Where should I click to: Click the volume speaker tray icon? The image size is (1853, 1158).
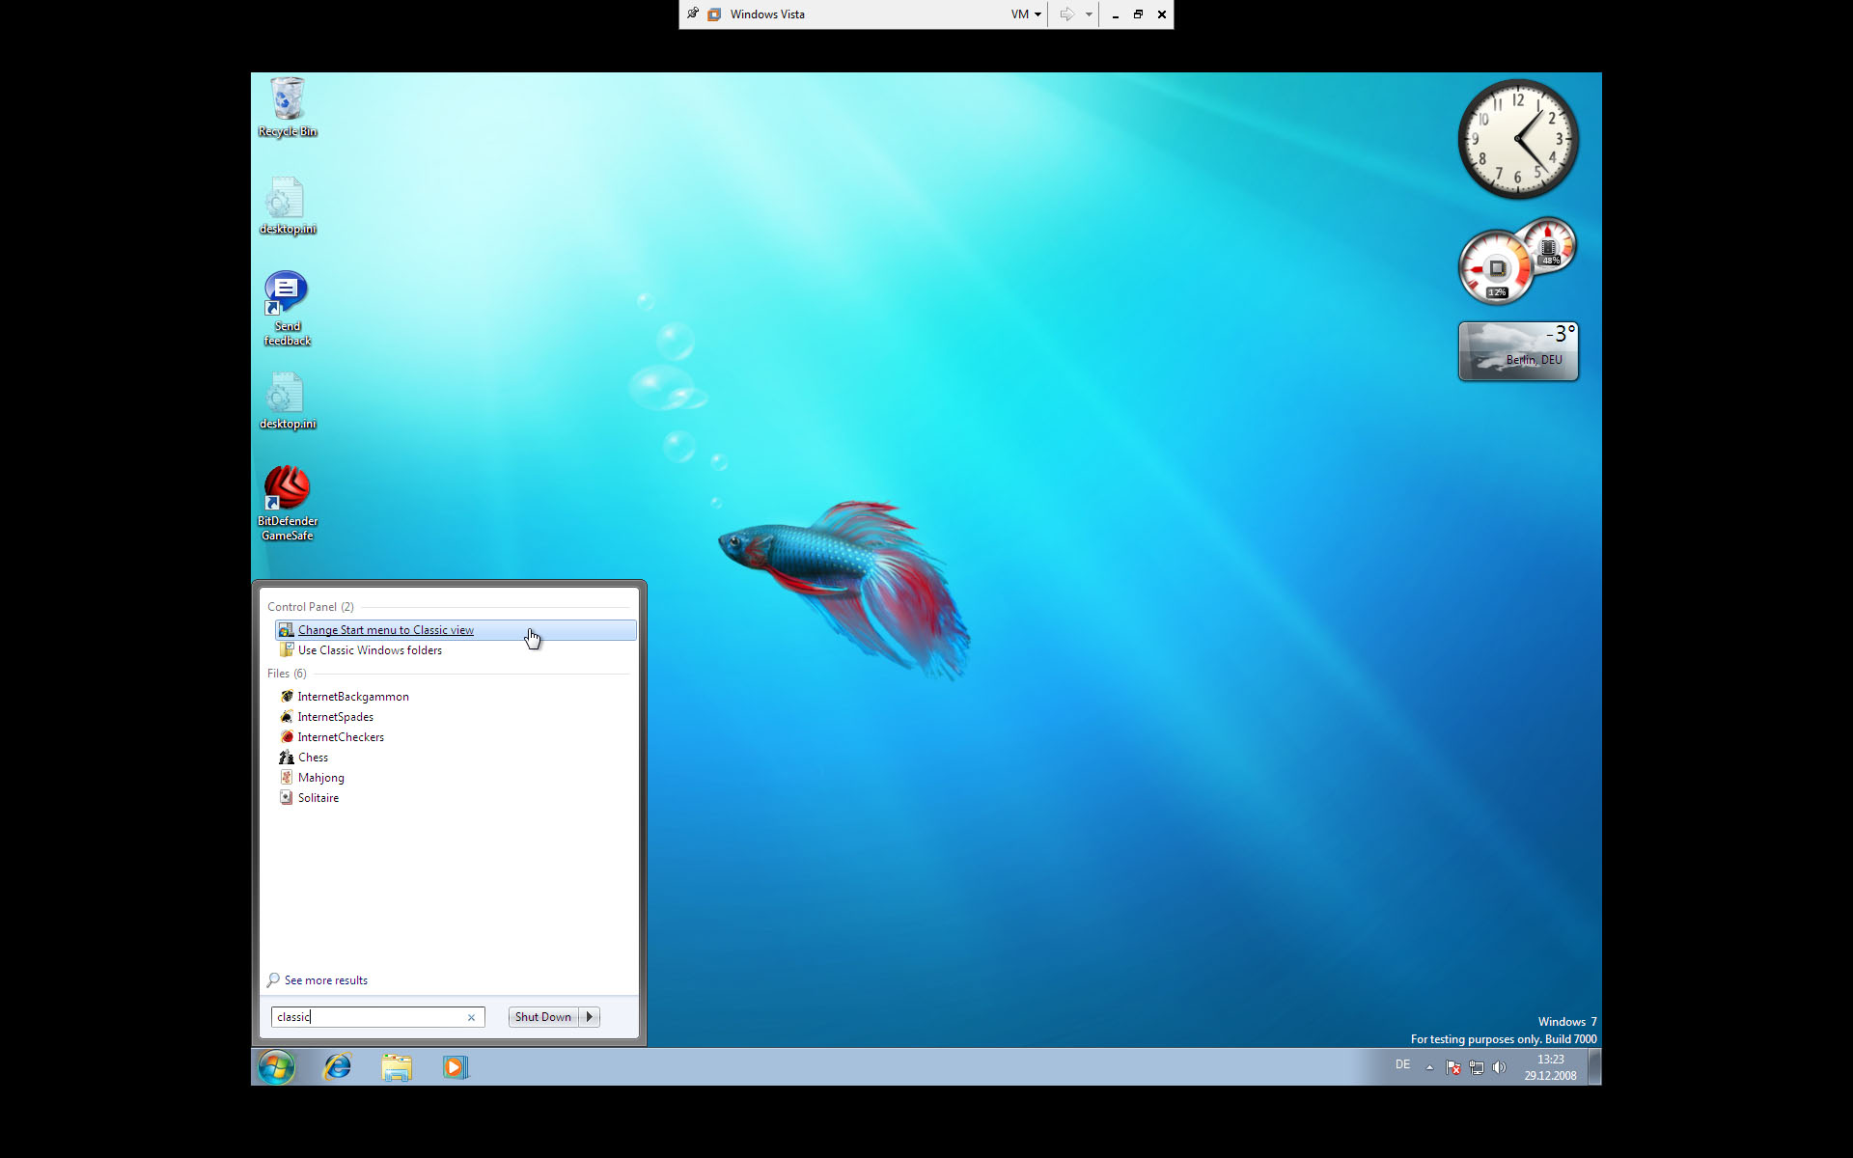(1499, 1067)
